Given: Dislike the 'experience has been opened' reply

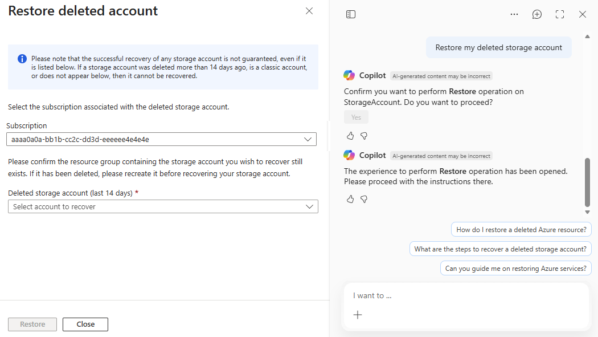Looking at the screenshot, I should [x=364, y=199].
